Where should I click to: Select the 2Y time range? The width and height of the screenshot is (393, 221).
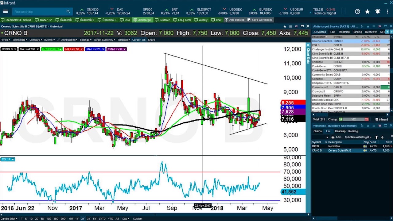pos(83,219)
